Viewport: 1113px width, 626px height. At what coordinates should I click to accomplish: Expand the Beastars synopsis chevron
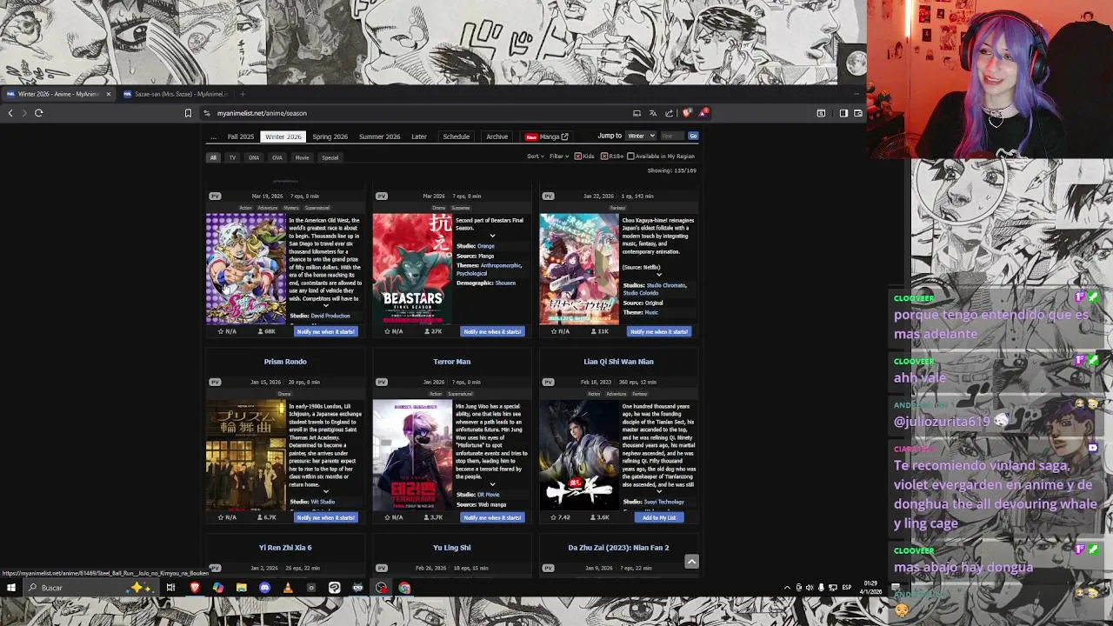[492, 236]
